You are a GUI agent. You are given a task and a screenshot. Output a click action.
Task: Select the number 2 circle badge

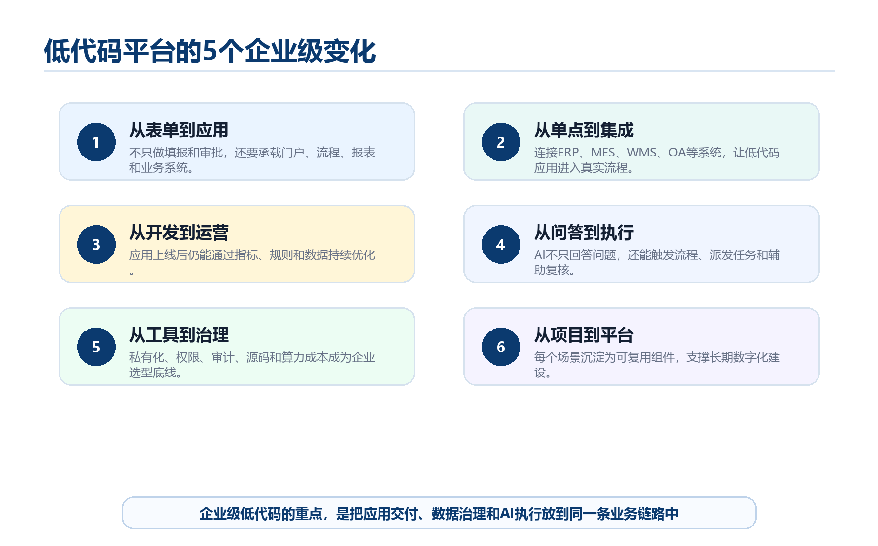click(x=501, y=142)
